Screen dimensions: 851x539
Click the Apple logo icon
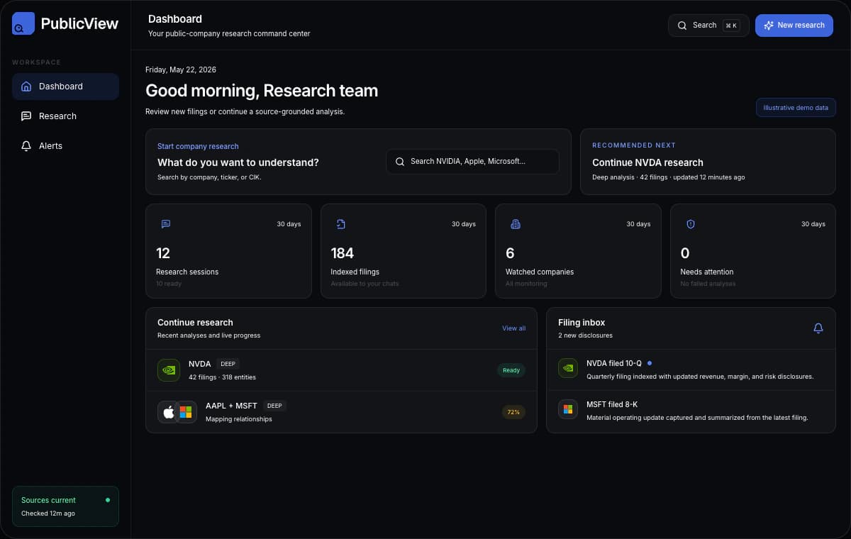point(169,412)
